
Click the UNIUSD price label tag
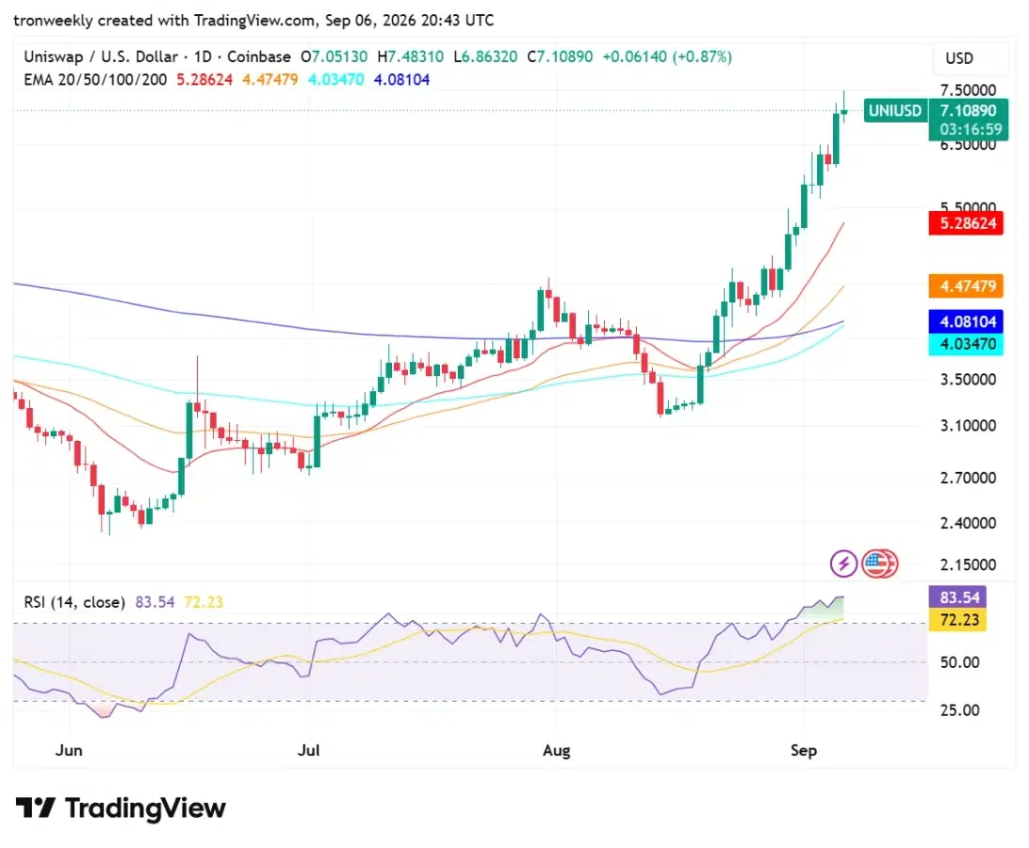[x=895, y=110]
